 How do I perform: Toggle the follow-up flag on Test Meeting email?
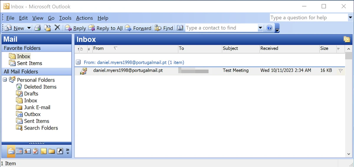341,71
